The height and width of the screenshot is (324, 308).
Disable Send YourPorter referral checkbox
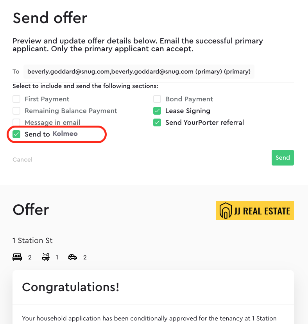point(157,122)
